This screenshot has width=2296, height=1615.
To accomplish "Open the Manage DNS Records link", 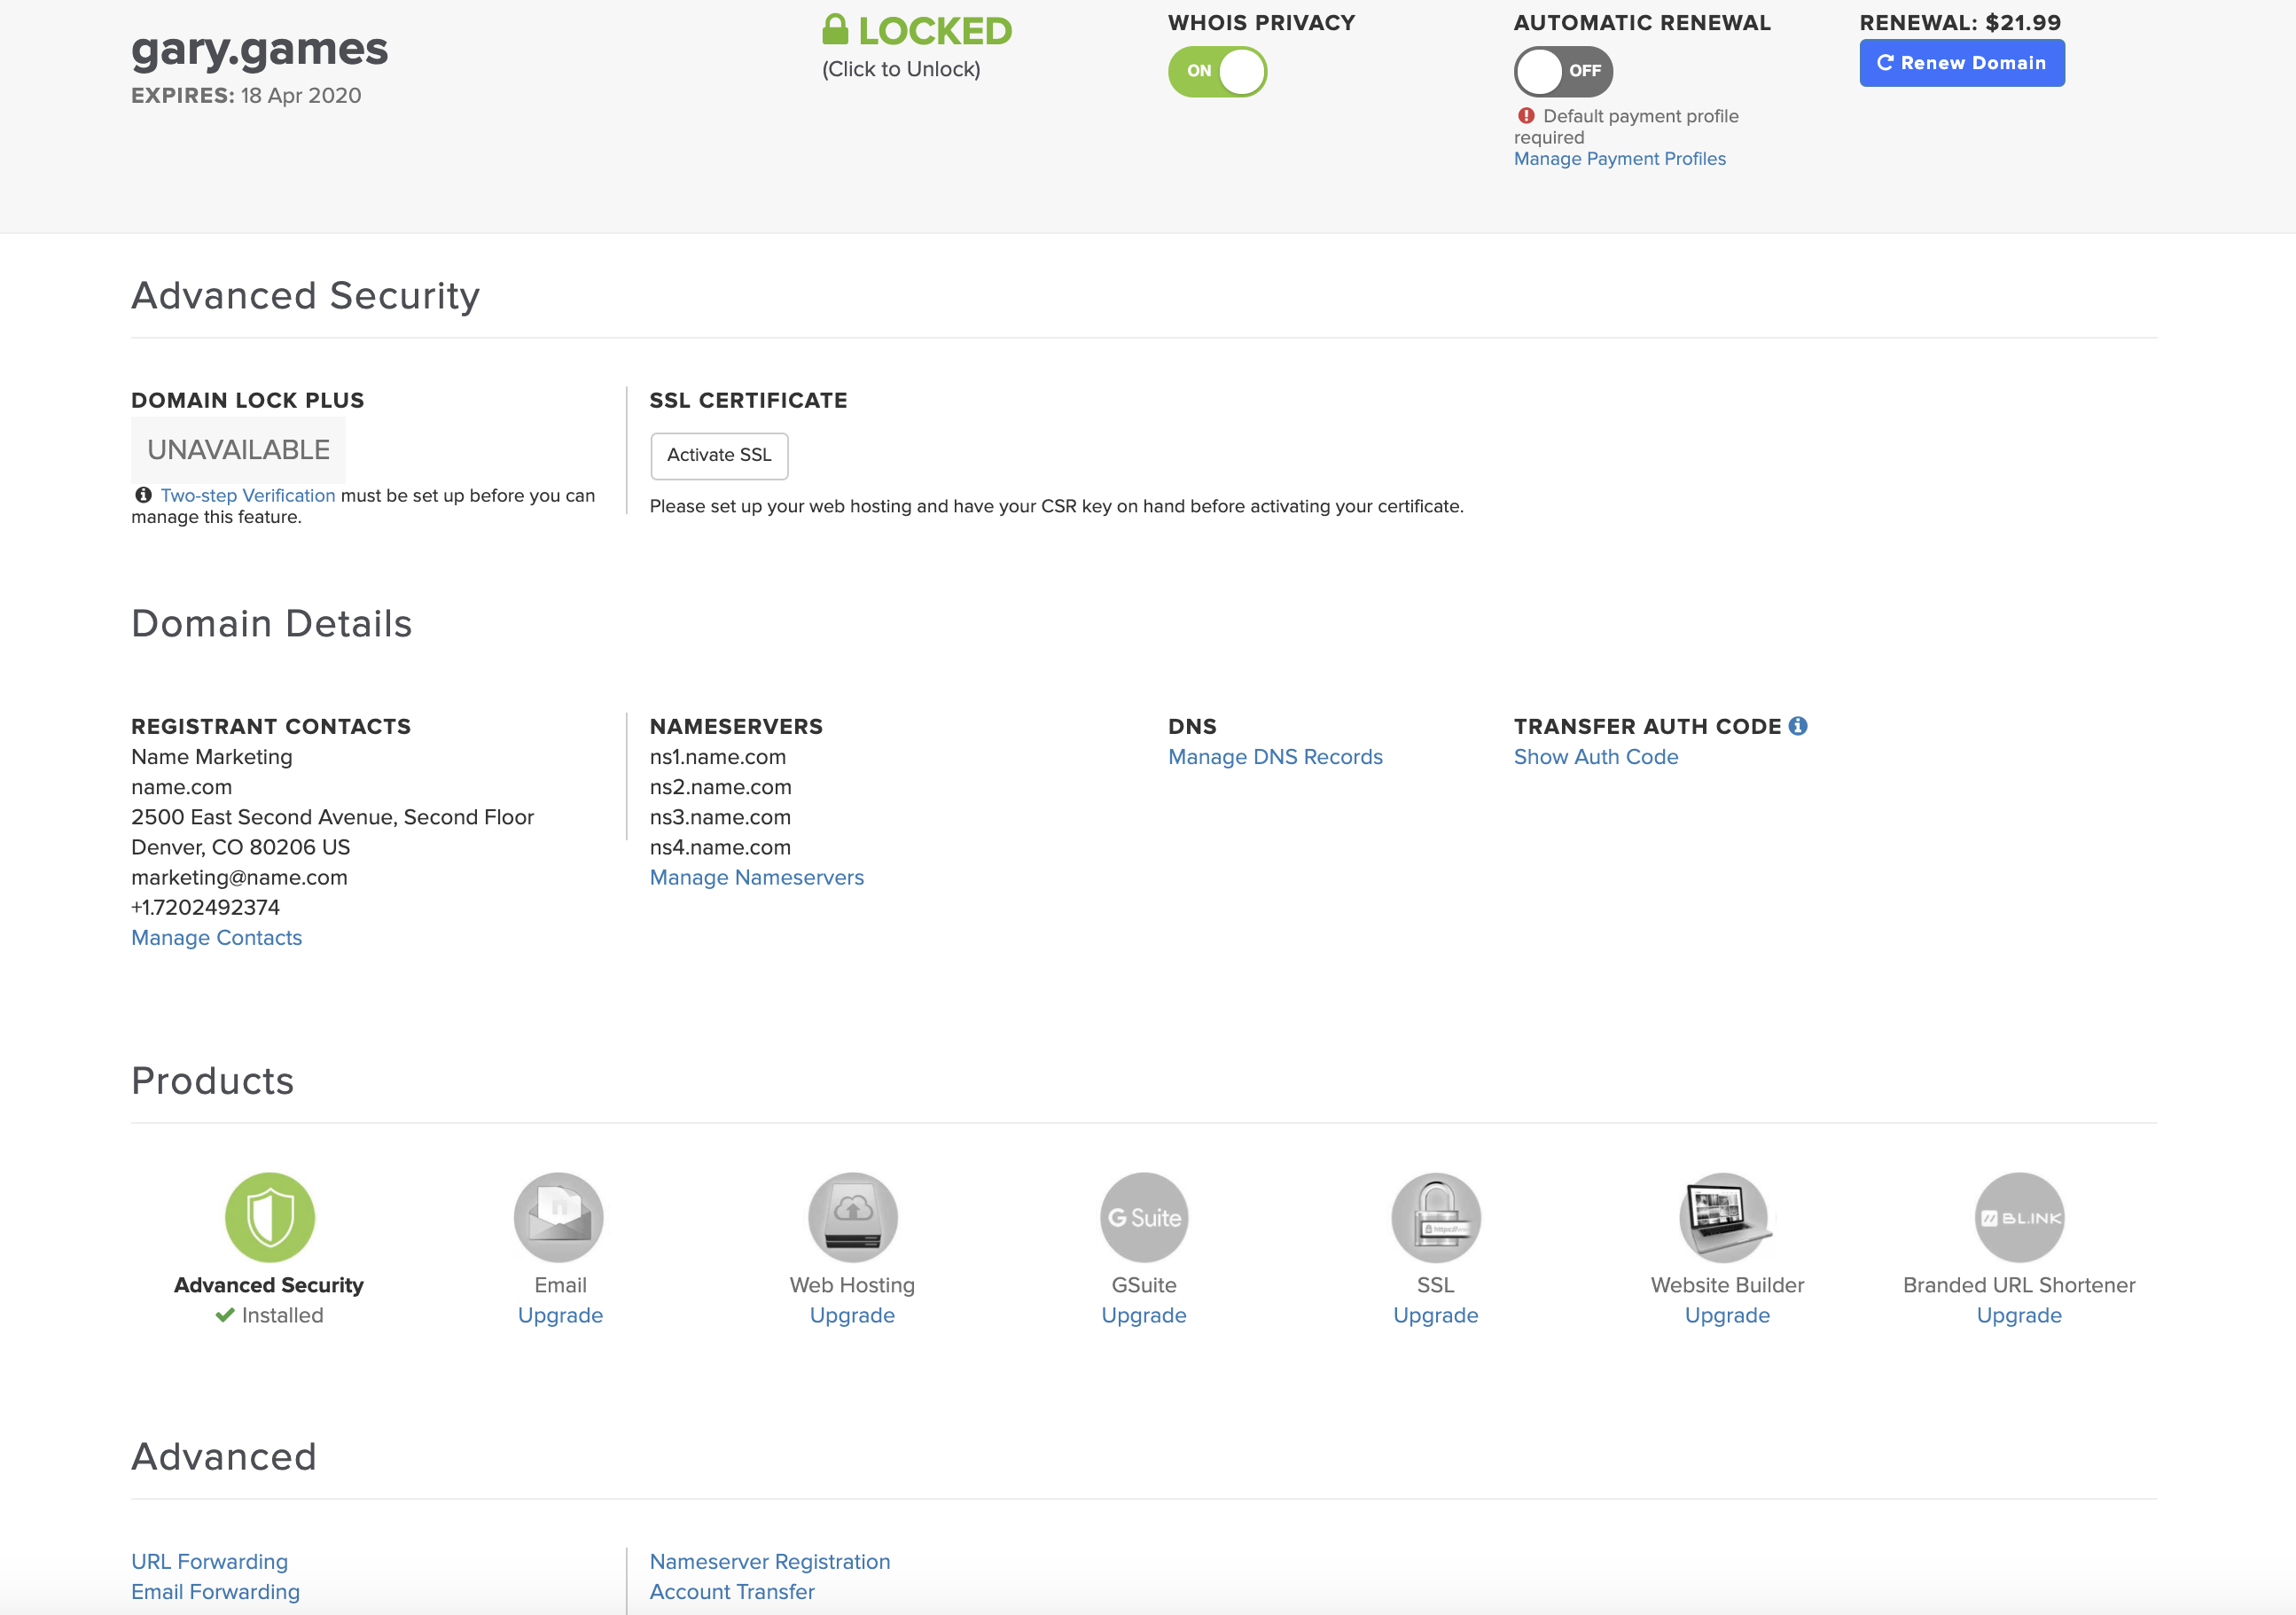I will [1275, 757].
